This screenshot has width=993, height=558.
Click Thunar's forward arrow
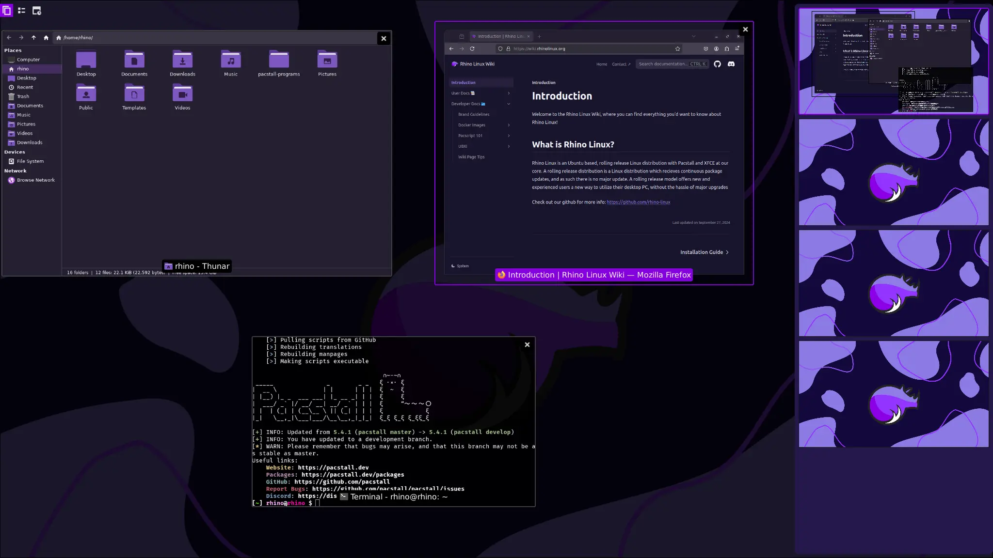(x=21, y=37)
